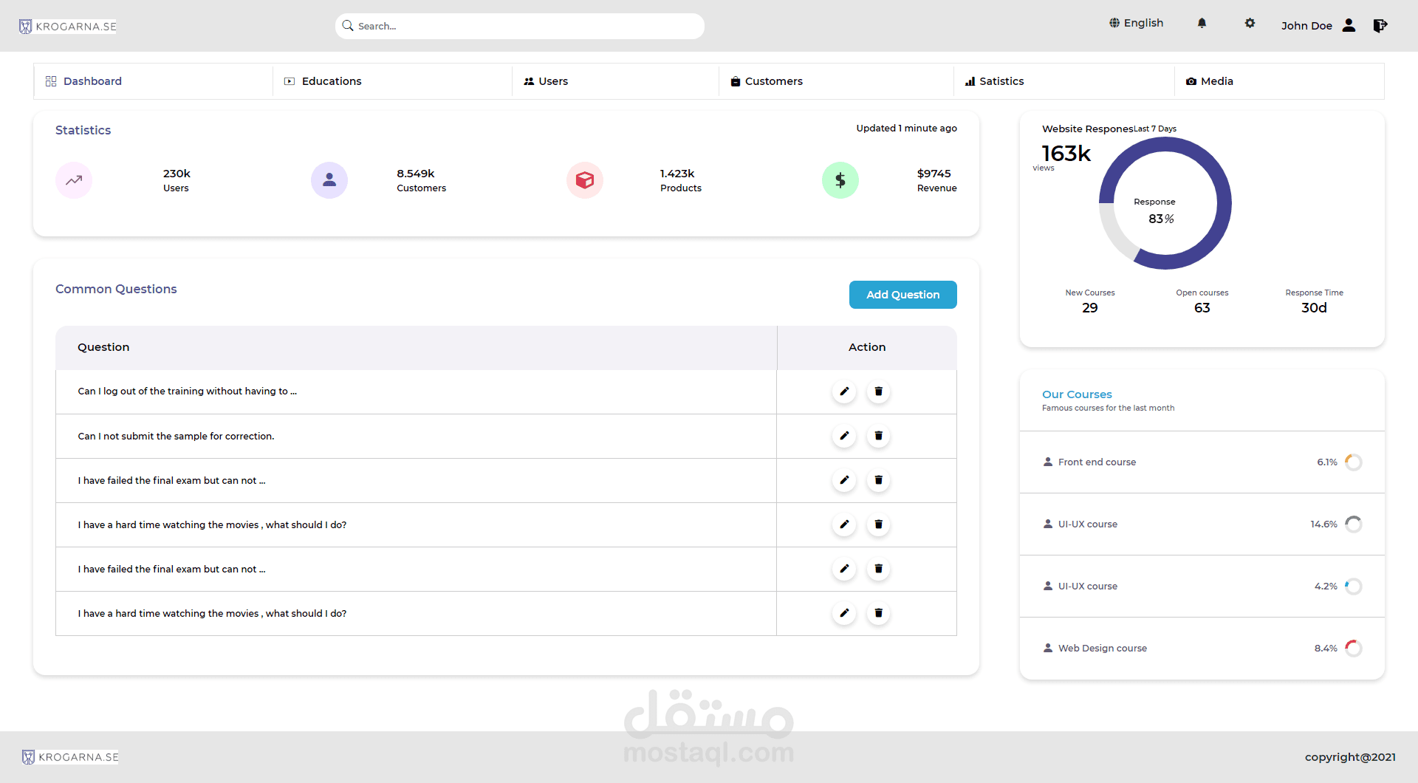Select the Media tab
The height and width of the screenshot is (783, 1418).
[1210, 81]
